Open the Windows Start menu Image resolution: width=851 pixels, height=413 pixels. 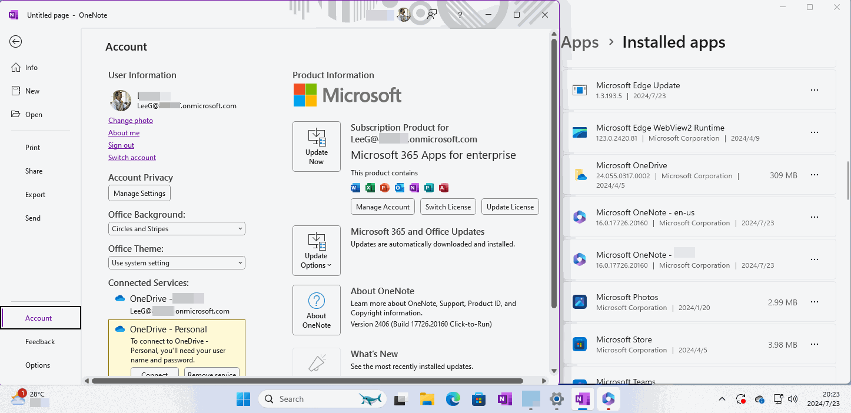coord(243,399)
